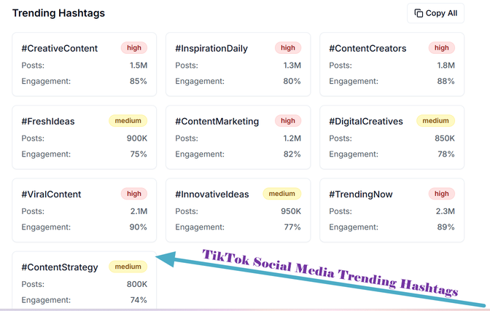Open the #ViralContent hashtag card
This screenshot has width=490, height=311.
[84, 210]
